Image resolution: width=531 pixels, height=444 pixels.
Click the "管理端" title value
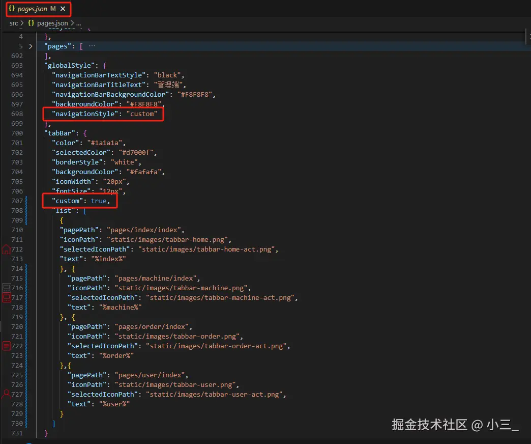click(x=168, y=85)
